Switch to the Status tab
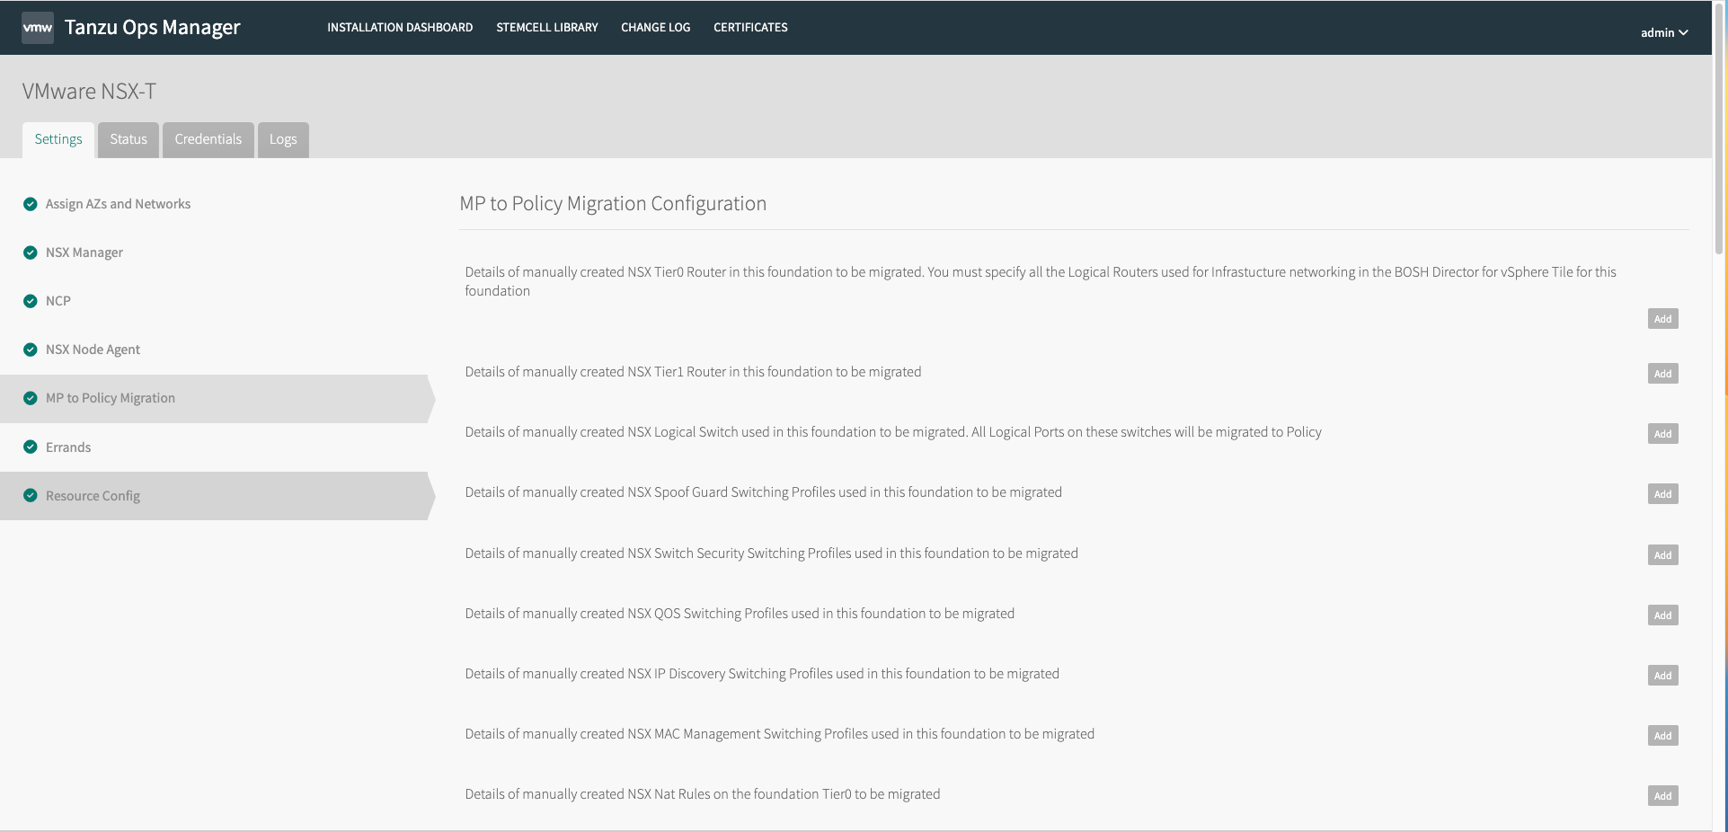The height and width of the screenshot is (832, 1728). [x=128, y=140]
